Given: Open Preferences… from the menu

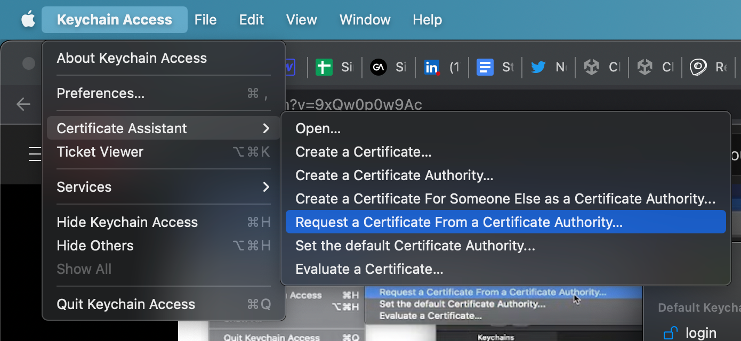Looking at the screenshot, I should pyautogui.click(x=164, y=93).
